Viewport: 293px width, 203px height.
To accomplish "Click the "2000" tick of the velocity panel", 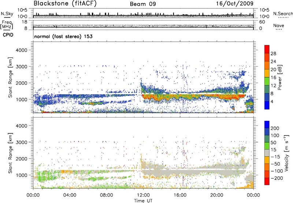I will click(x=22, y=159).
